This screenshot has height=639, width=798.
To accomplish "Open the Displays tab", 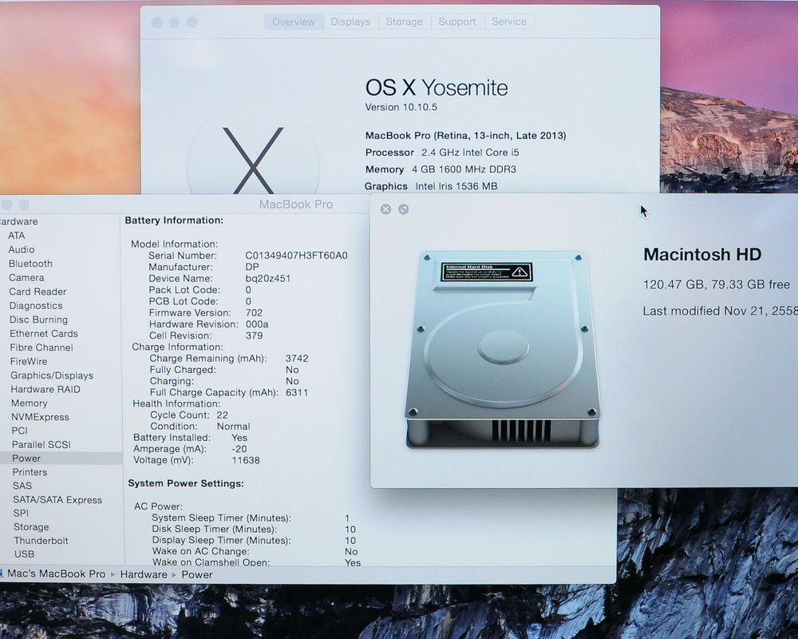I will [350, 22].
